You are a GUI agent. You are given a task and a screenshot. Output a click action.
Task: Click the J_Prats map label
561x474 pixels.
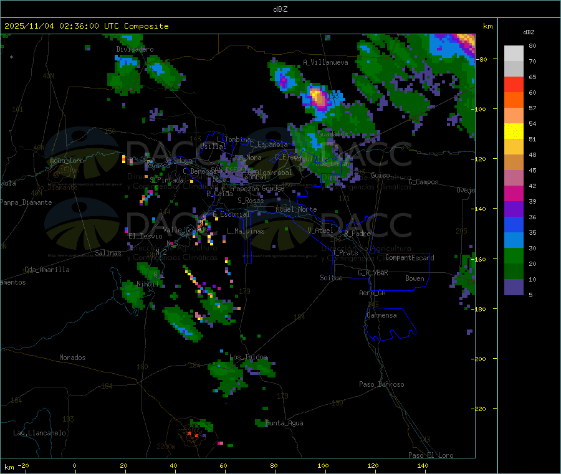pos(345,253)
